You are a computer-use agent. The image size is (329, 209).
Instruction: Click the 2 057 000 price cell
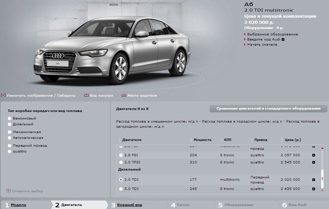click(290, 155)
